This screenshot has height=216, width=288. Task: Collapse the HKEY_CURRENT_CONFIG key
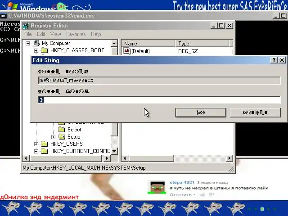36,151
